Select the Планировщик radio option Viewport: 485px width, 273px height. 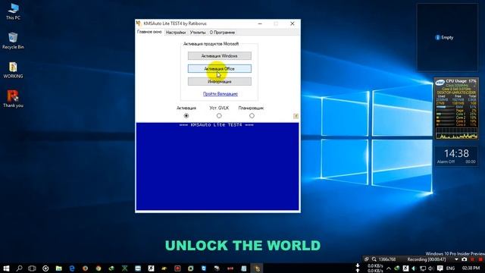coord(252,116)
